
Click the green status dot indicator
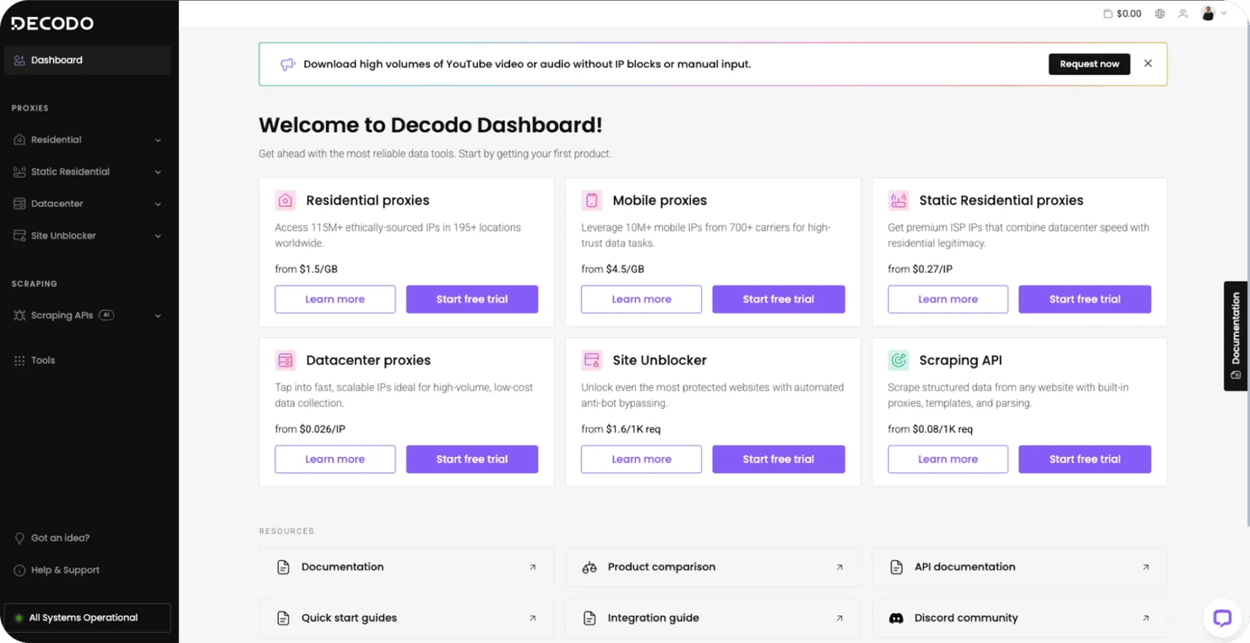pyautogui.click(x=19, y=618)
